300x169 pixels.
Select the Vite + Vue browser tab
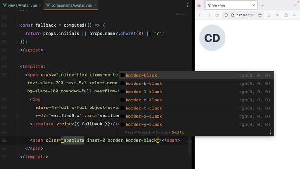pyautogui.click(x=231, y=5)
